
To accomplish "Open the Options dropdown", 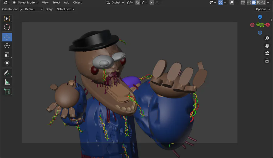I will click(x=263, y=9).
